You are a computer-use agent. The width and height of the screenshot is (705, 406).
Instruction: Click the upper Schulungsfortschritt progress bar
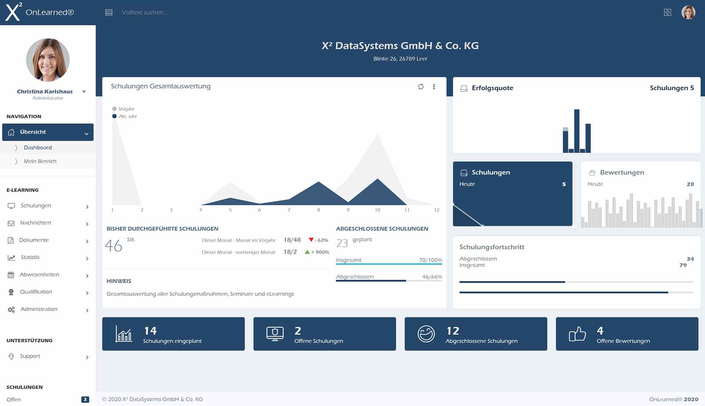pyautogui.click(x=576, y=282)
